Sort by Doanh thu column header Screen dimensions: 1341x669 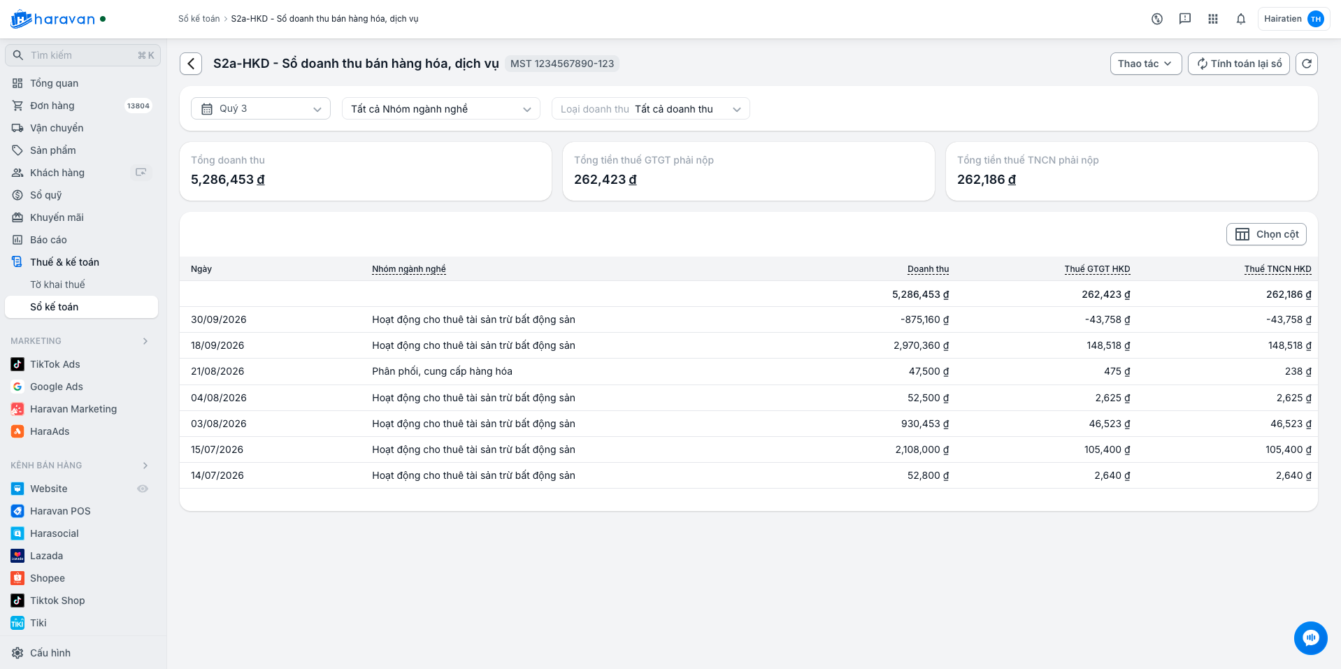click(928, 269)
